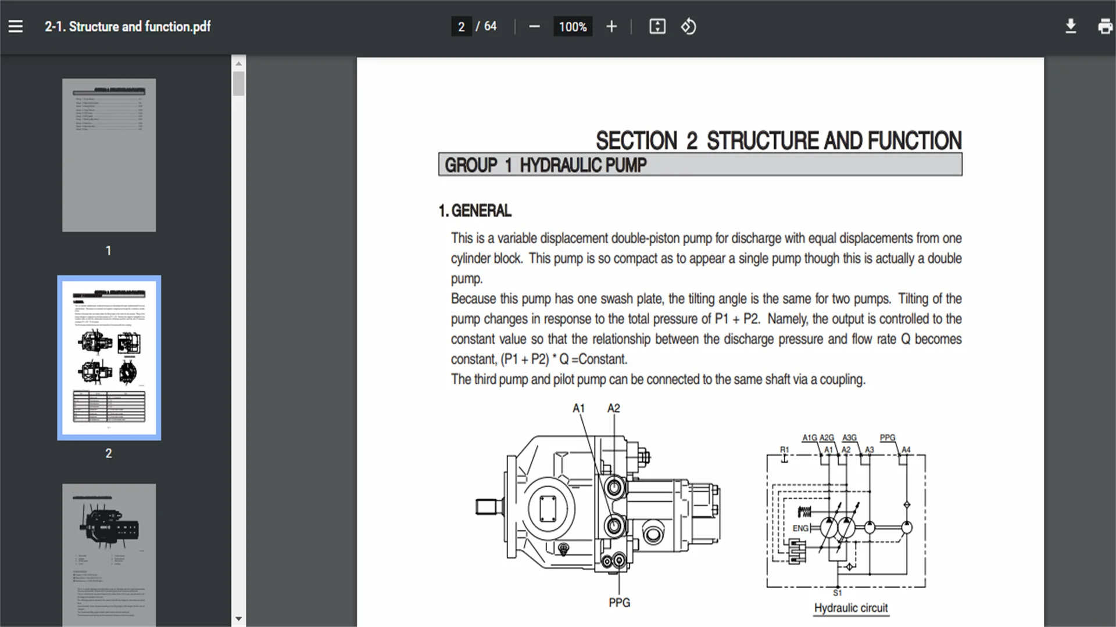
Task: Click the R1 label in hydraulic circuit
Action: tap(785, 449)
